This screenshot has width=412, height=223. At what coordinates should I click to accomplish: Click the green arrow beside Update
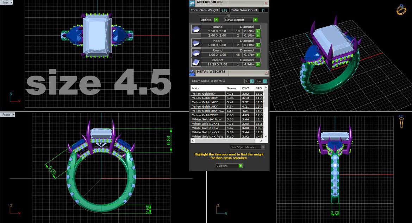[x=216, y=20]
